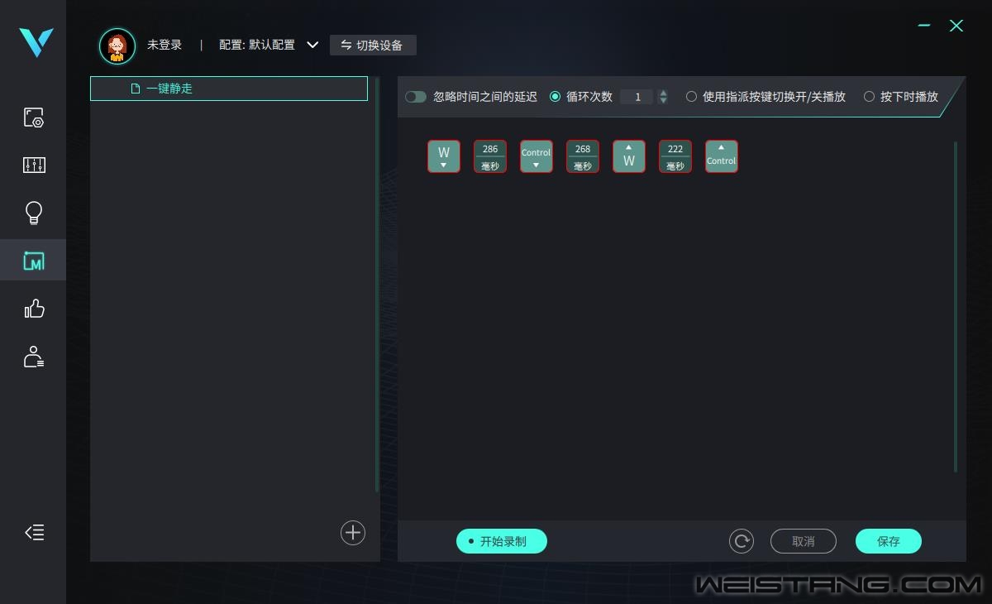Viewport: 992px width, 604px height.
Task: Toggle 忽略时间之间的延迟 switch
Action: pyautogui.click(x=416, y=97)
